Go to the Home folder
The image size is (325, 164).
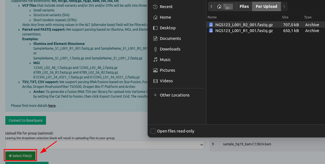coord(165,17)
